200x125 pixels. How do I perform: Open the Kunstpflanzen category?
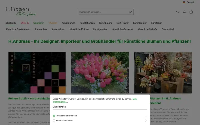[87, 23]
